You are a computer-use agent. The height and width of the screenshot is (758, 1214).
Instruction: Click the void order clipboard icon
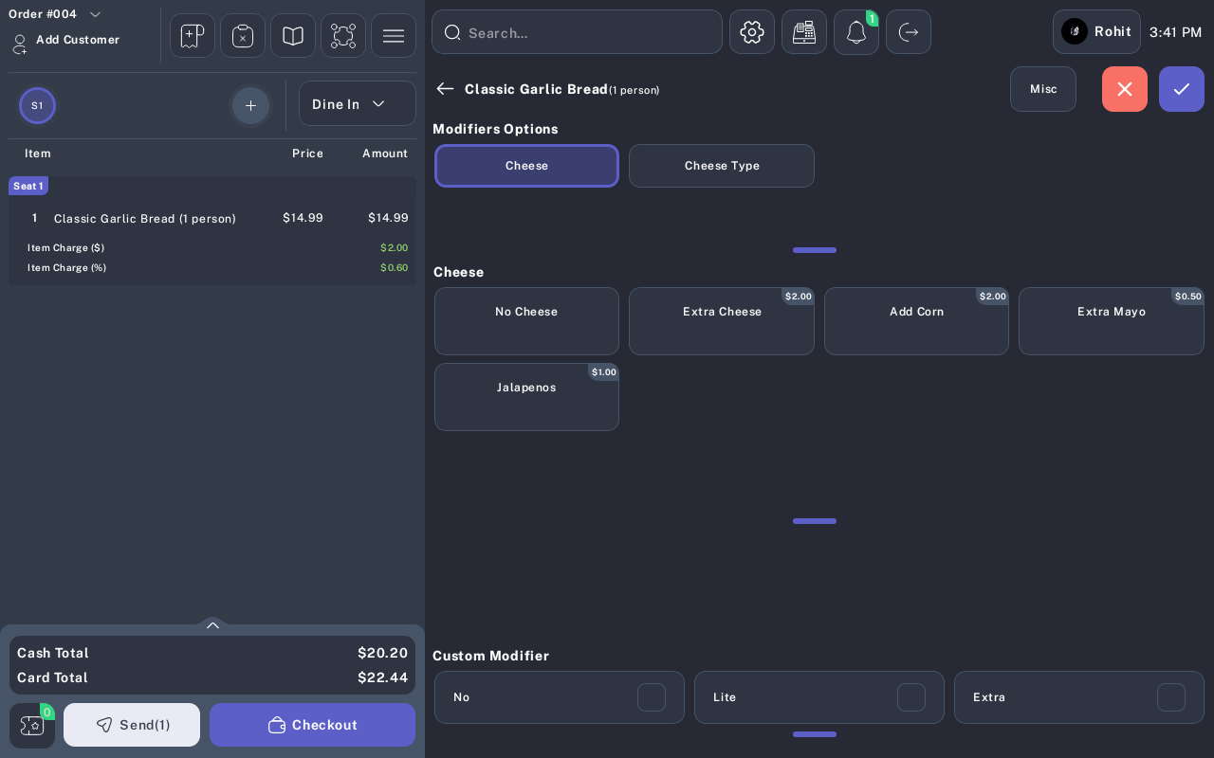pyautogui.click(x=243, y=36)
